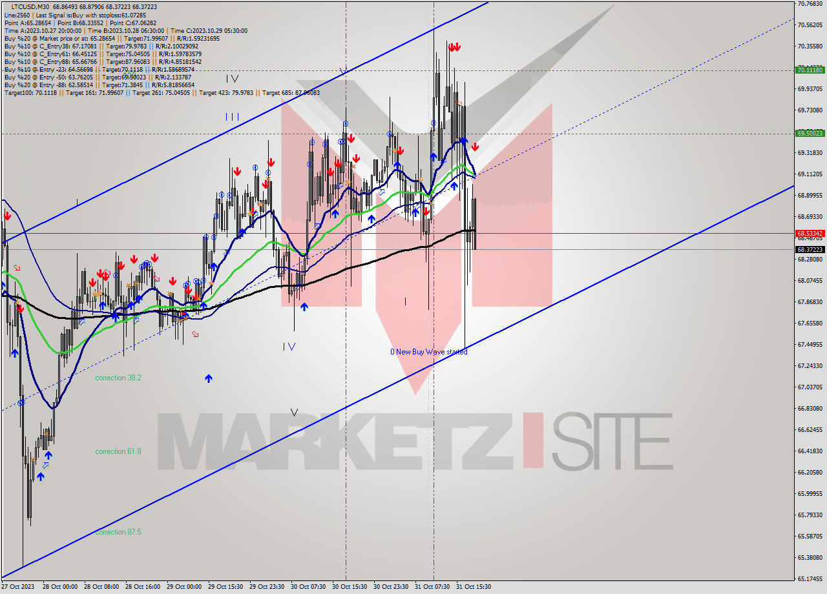Click the 67.44955 price axis label
This screenshot has height=594, width=827.
pos(810,345)
